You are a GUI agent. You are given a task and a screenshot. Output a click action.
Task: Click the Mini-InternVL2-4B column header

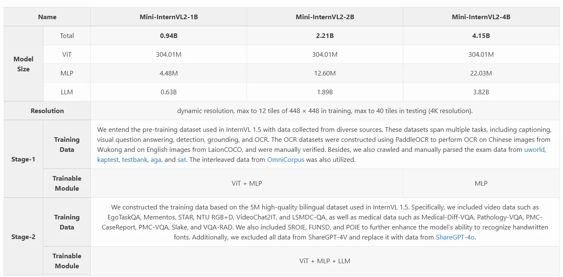[481, 17]
